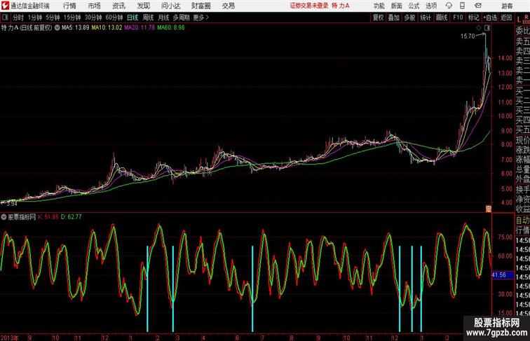Click the 返回 back button

(x=506, y=18)
